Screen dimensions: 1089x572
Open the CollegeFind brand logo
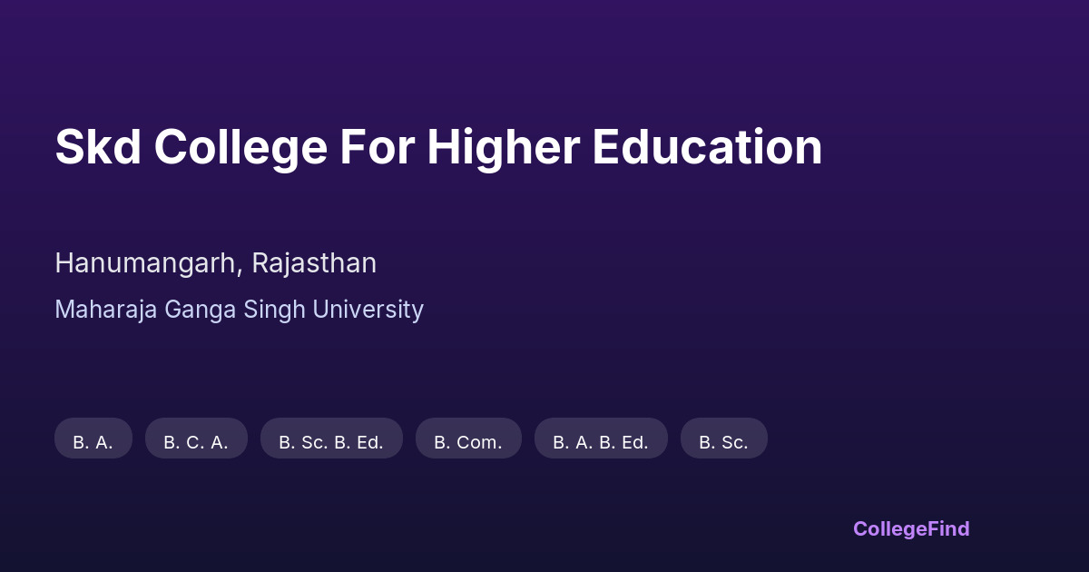coord(911,528)
